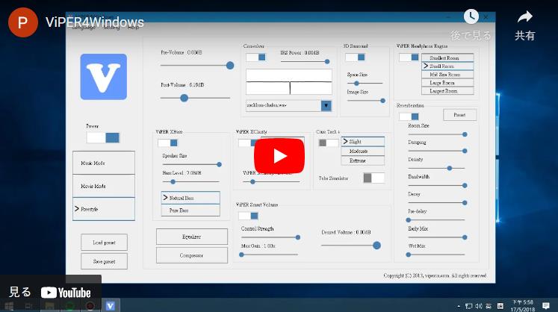558x312 pixels.
Task: Toggle the master Power switch
Action: (x=103, y=137)
